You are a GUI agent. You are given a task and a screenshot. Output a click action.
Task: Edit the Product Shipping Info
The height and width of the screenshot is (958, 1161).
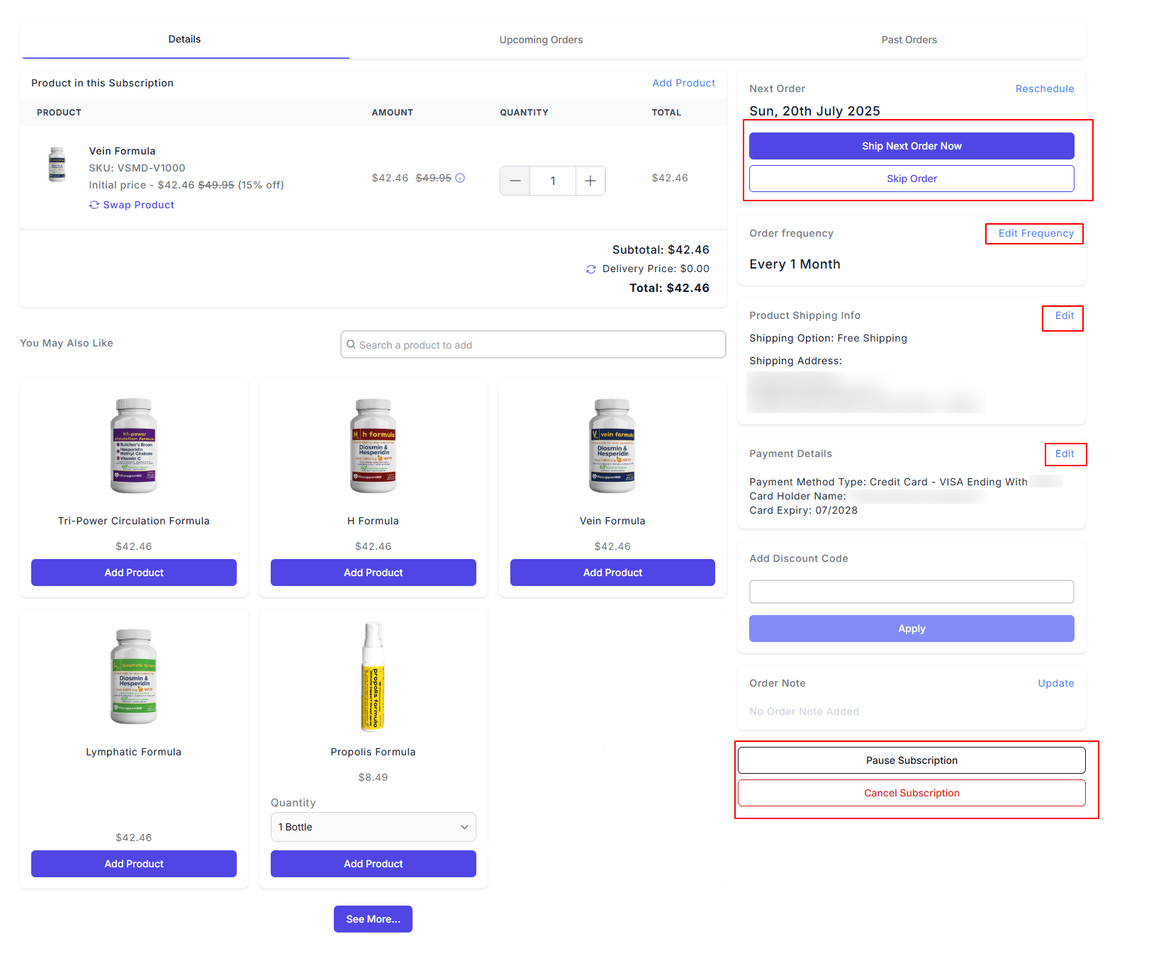(1064, 315)
